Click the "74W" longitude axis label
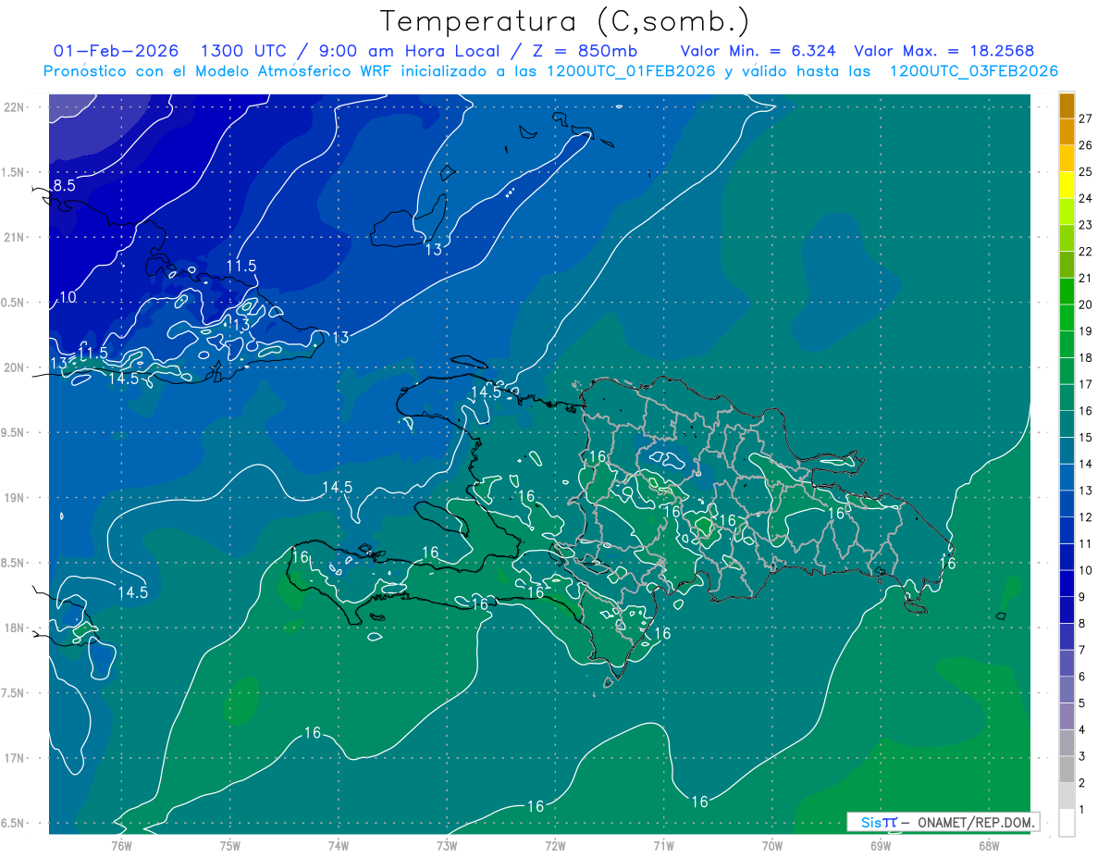Viewport: 1110px width, 858px height. pos(339,844)
